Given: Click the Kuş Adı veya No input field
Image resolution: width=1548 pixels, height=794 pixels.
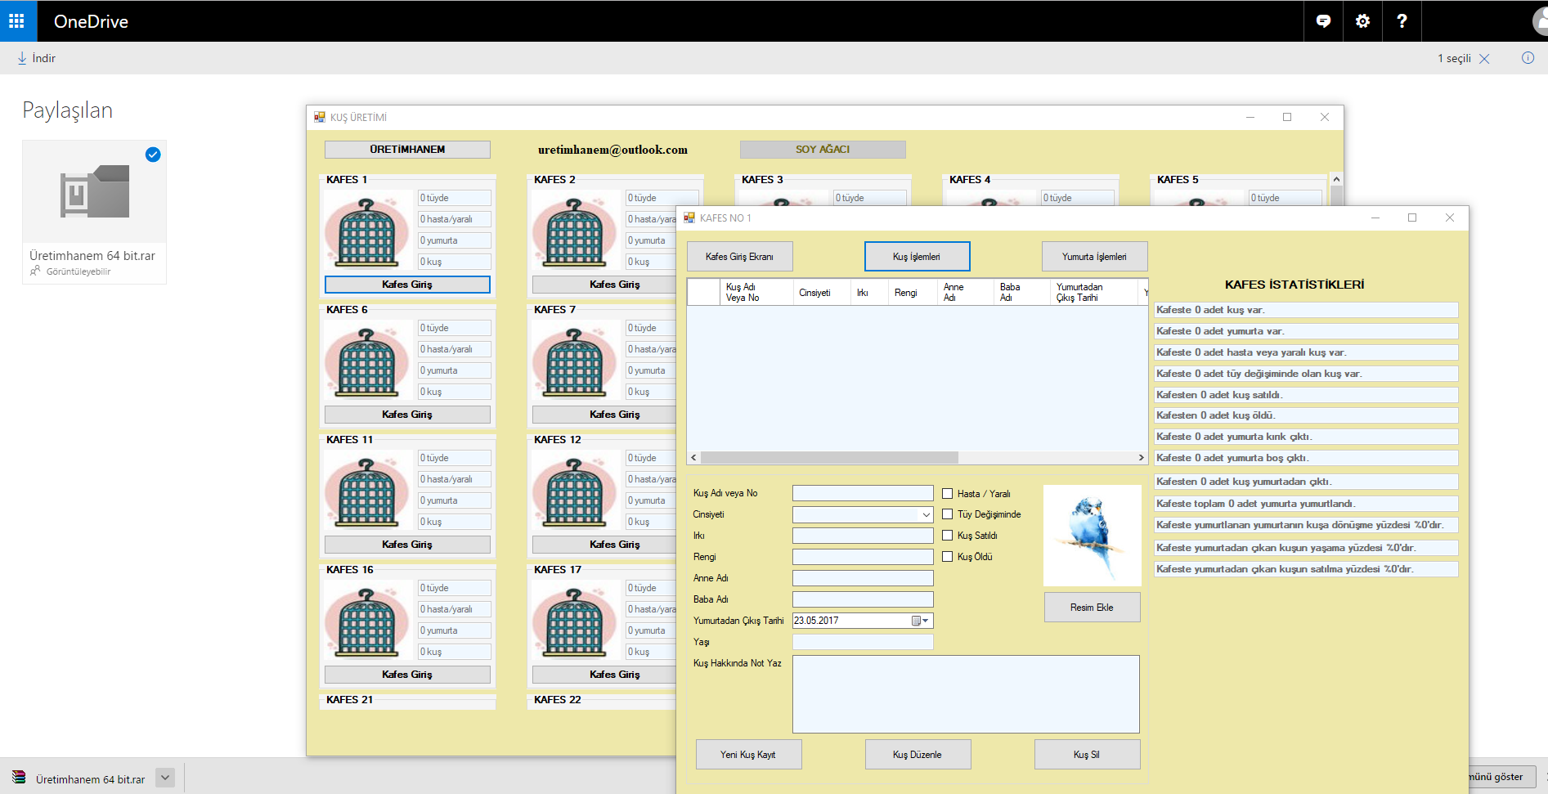Looking at the screenshot, I should point(863,493).
